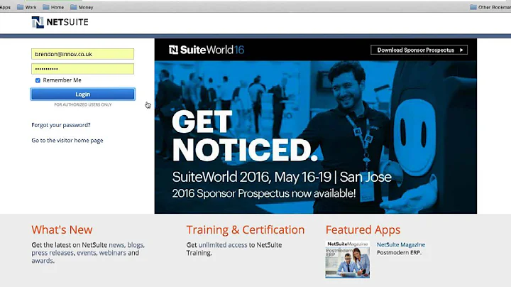Open the news link under What's New
The height and width of the screenshot is (287, 511).
[x=116, y=245]
